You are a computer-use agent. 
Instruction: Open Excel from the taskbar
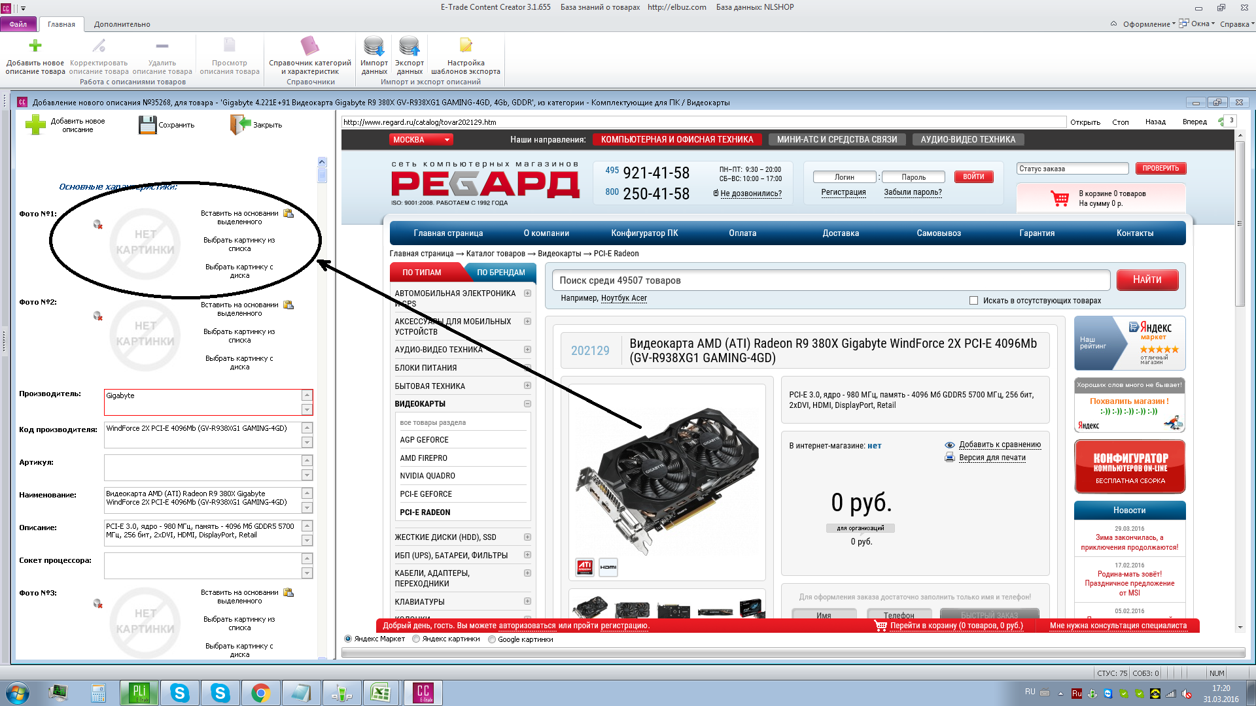pos(381,693)
